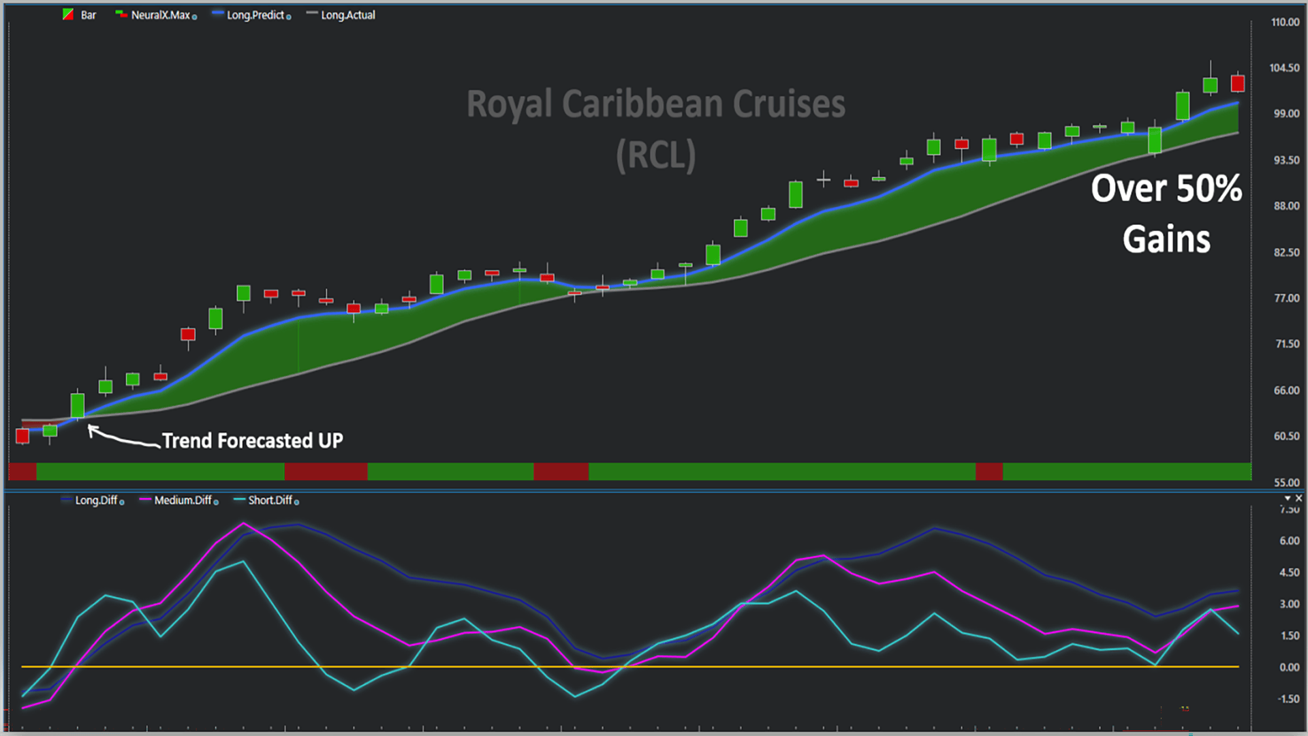Expand the lower panel dropdown arrow
1308x736 pixels.
(1288, 498)
